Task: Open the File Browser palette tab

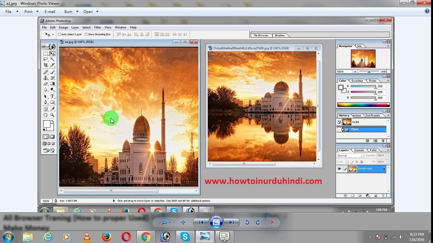Action: click(261, 35)
